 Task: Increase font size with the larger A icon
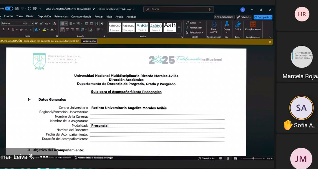pyautogui.click(x=36, y=23)
